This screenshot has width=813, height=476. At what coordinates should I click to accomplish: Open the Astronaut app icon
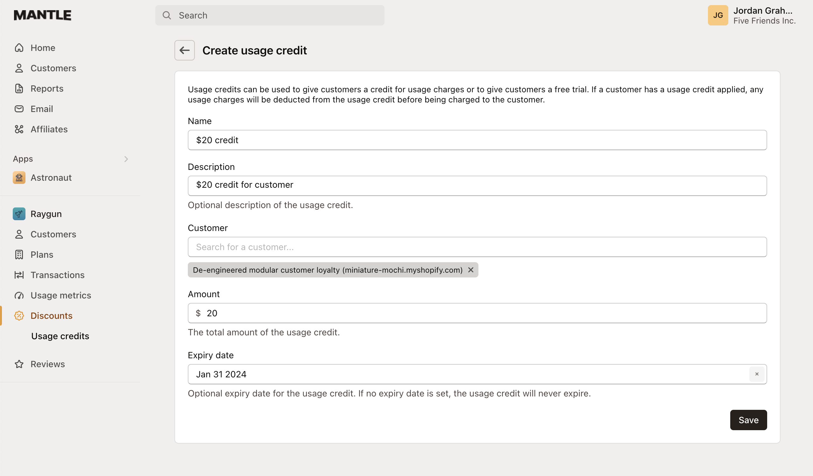click(x=19, y=177)
